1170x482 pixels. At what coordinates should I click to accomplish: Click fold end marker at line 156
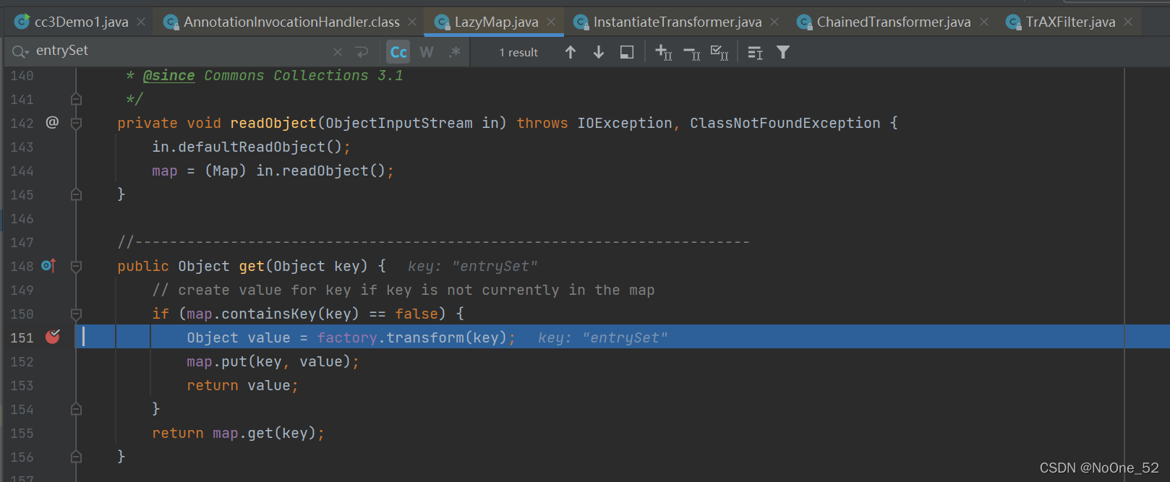click(76, 457)
